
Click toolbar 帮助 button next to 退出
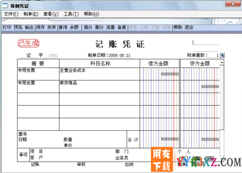[x=178, y=27]
